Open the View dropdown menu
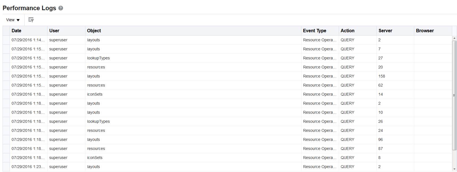This screenshot has height=172, width=457. pyautogui.click(x=13, y=20)
